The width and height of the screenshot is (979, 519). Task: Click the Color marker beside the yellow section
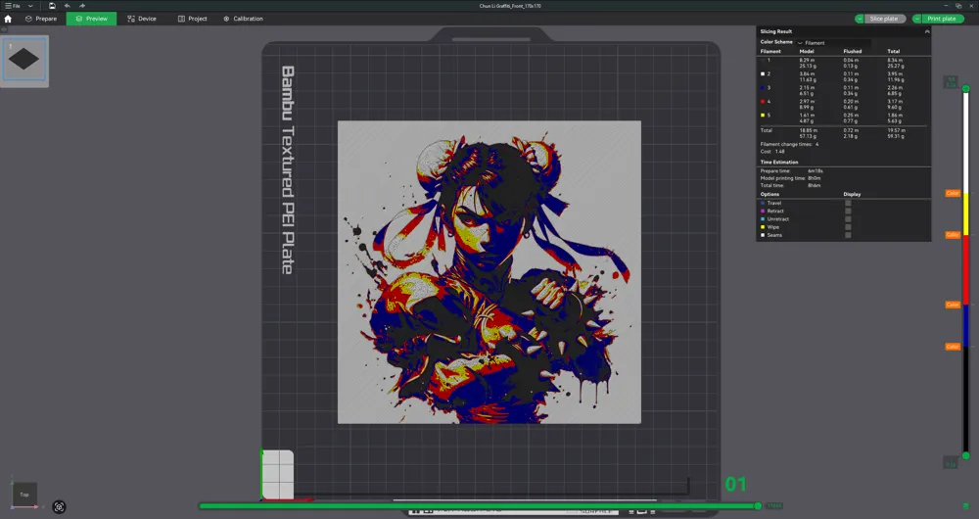[953, 194]
